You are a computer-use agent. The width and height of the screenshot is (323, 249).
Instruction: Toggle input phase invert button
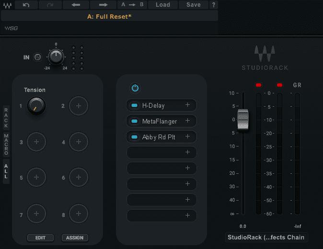37,57
